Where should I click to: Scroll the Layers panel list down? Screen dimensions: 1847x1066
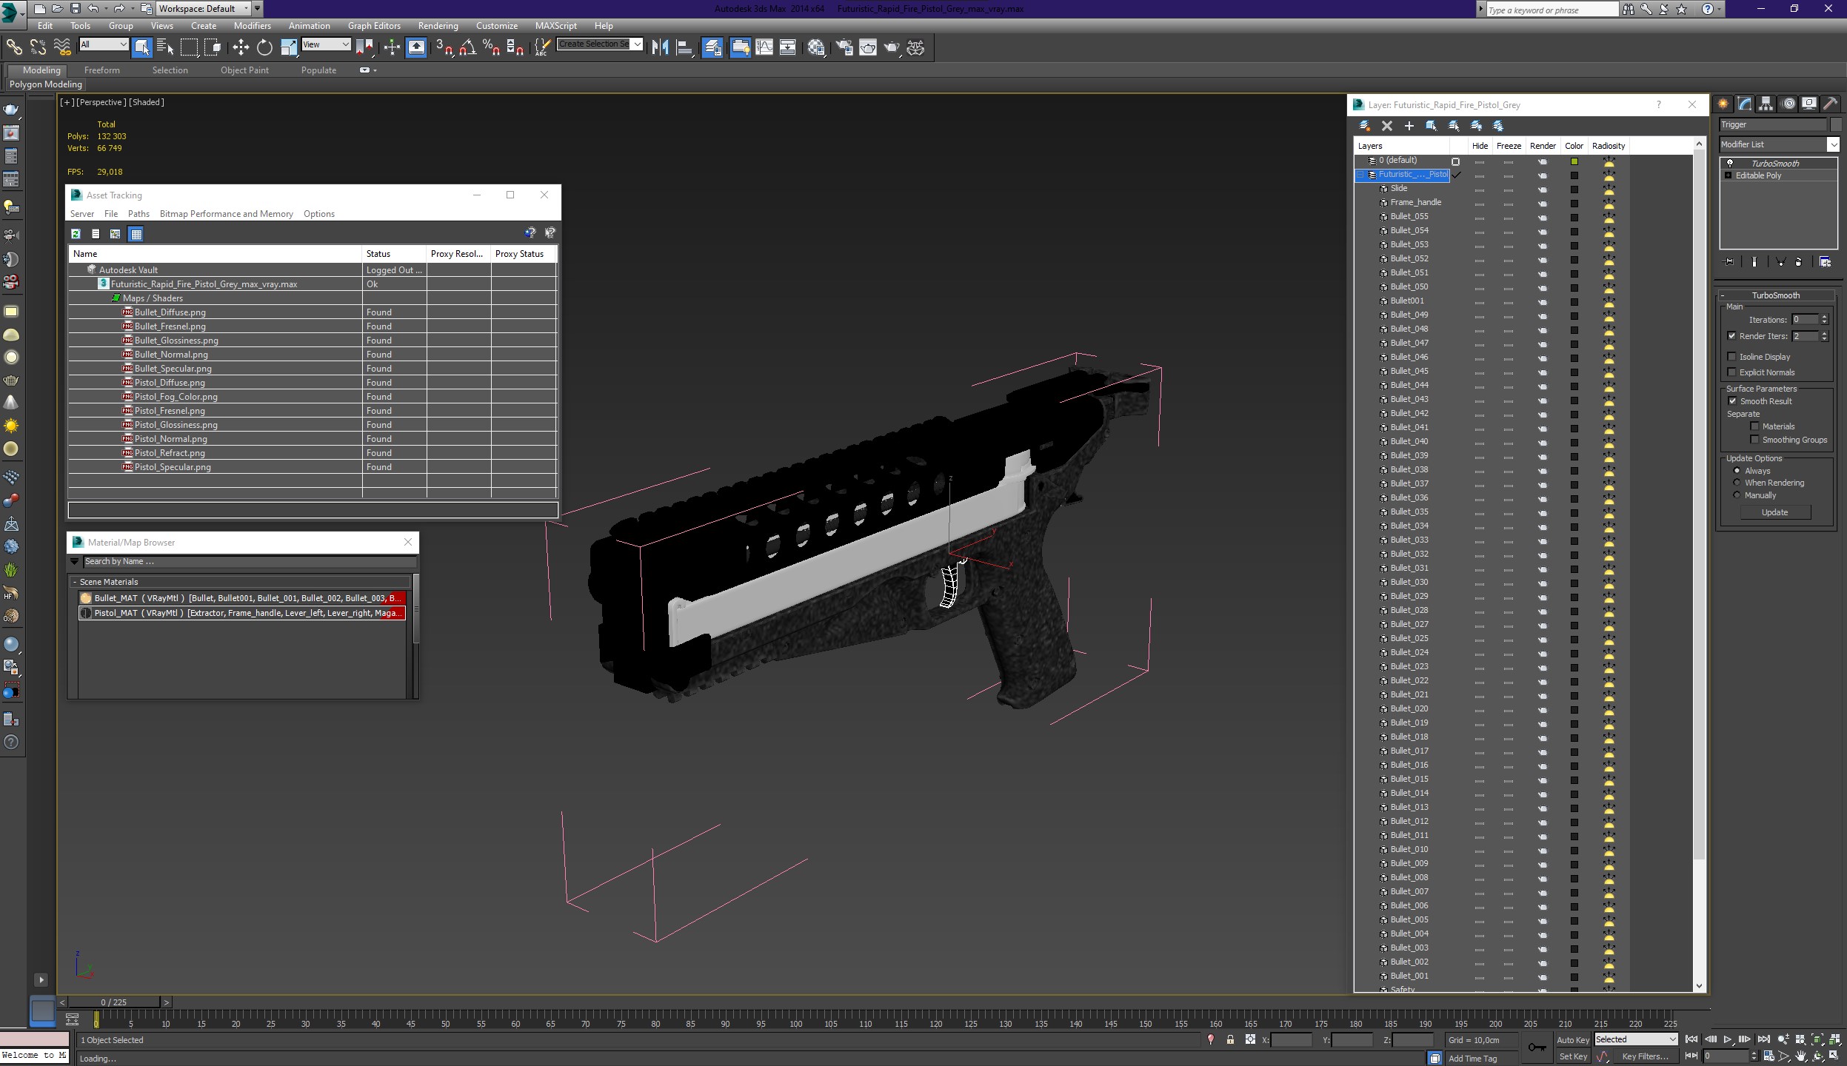(x=1700, y=984)
